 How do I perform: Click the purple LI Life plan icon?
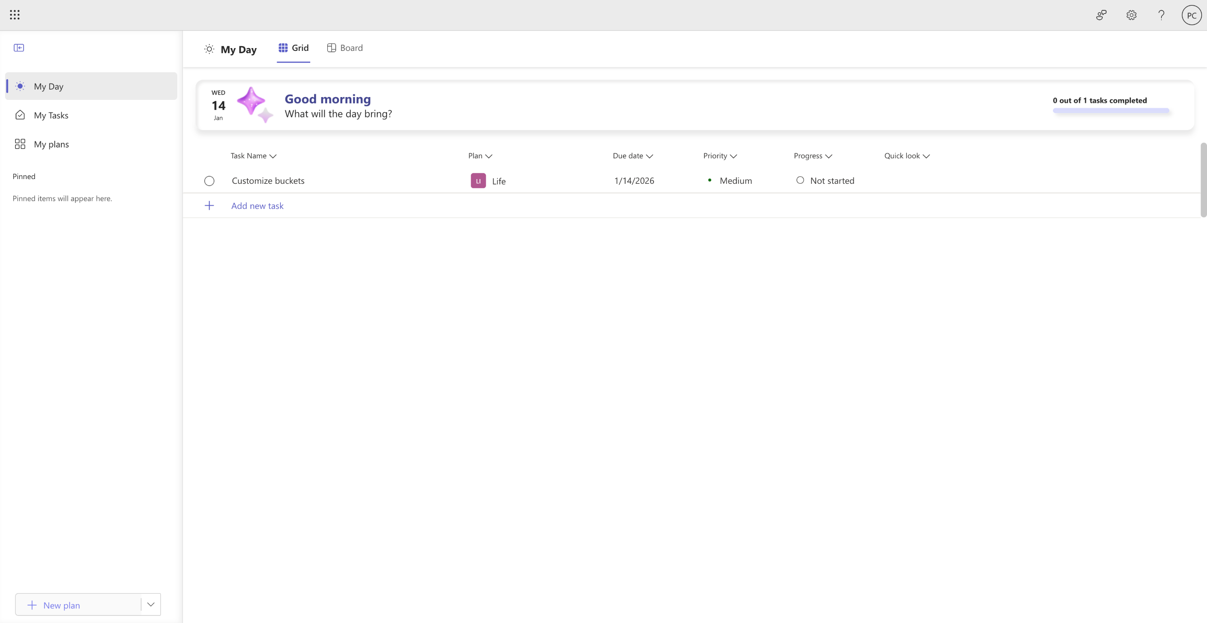click(x=478, y=181)
